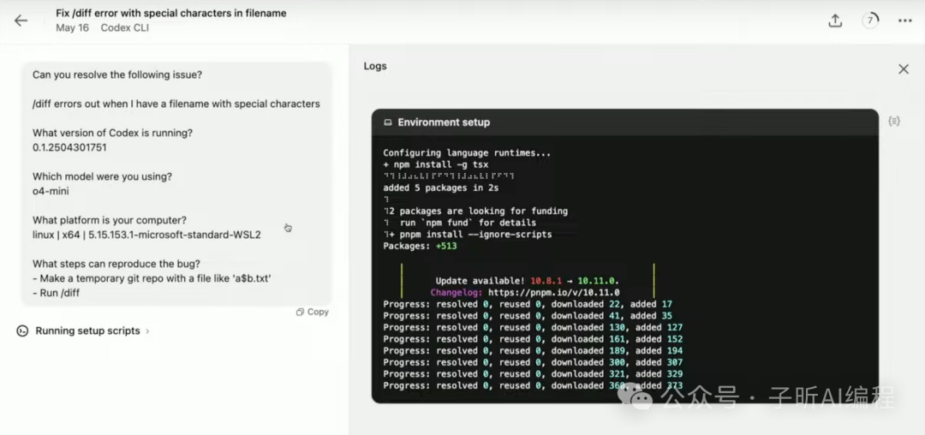Image resolution: width=925 pixels, height=435 pixels.
Task: Click the 'Packages: +513' log line
Action: pyautogui.click(x=420, y=246)
